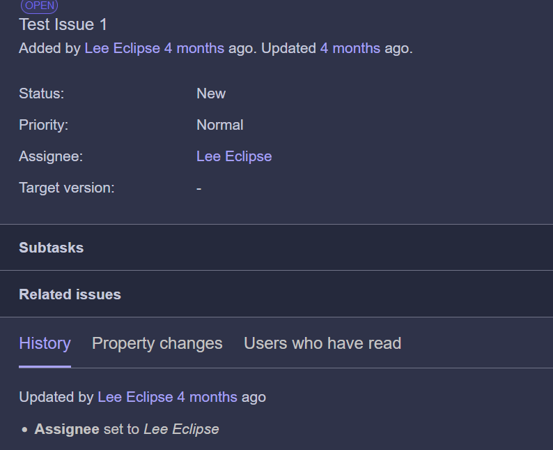The width and height of the screenshot is (553, 450).
Task: Switch to the Property changes tab
Action: click(157, 343)
